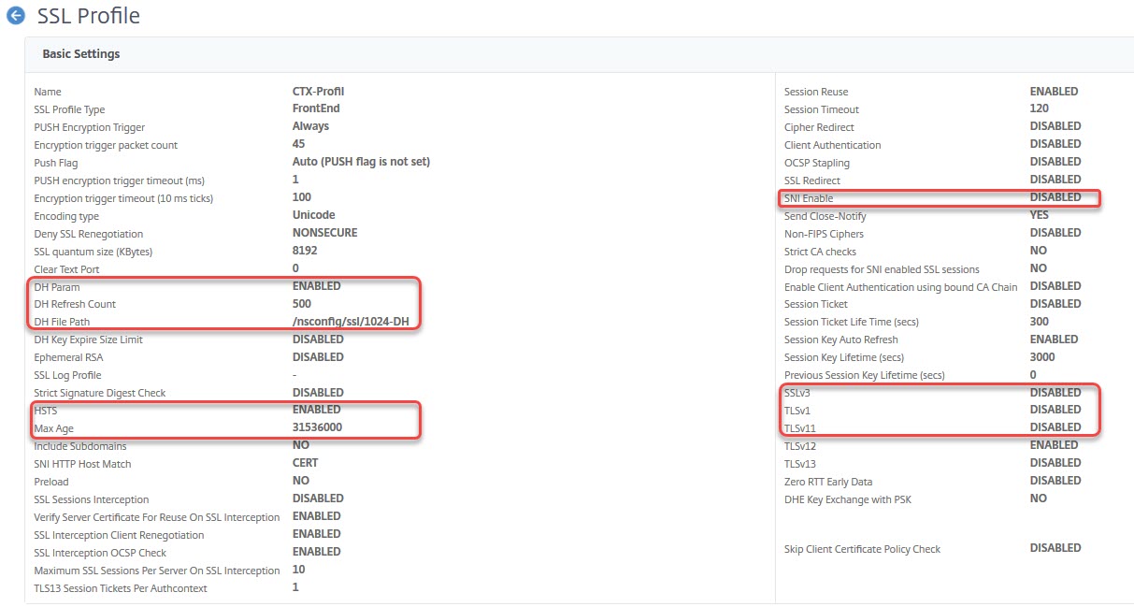The width and height of the screenshot is (1134, 607).
Task: Select Previous Session Key Lifetime (secs) label
Action: 865,376
